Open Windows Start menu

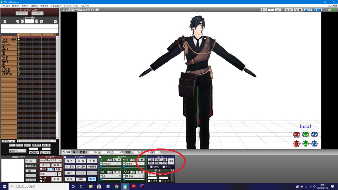tap(4, 186)
